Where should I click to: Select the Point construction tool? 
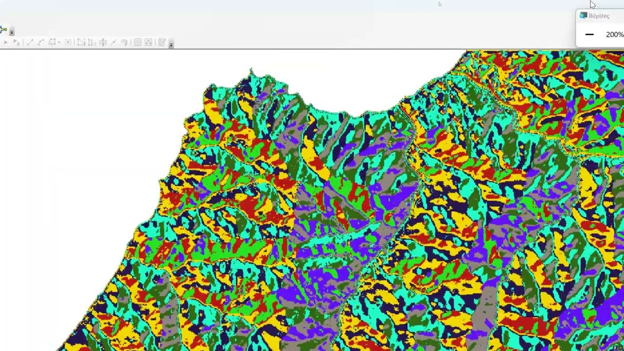(68, 42)
